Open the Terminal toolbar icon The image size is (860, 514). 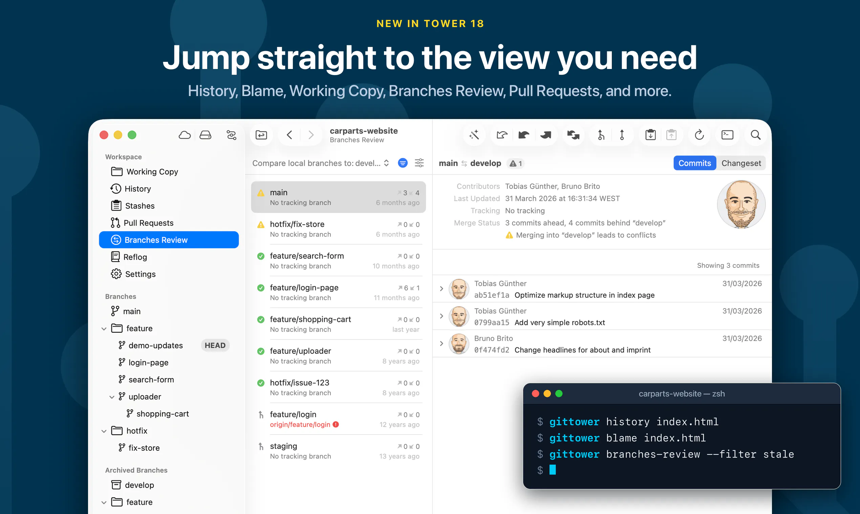point(727,135)
